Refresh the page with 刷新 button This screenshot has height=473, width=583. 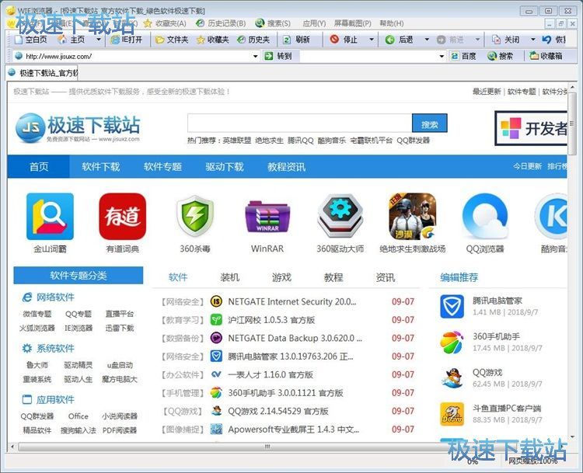(x=296, y=40)
